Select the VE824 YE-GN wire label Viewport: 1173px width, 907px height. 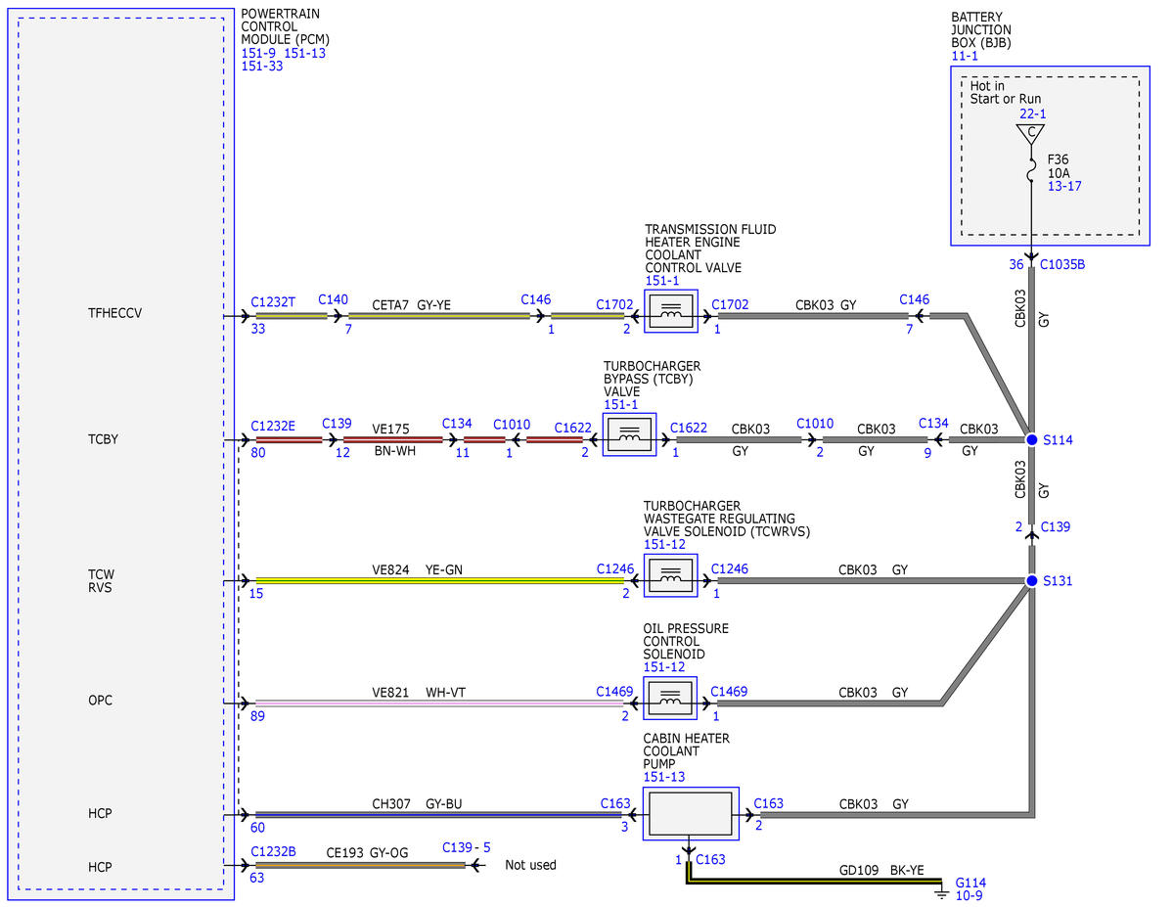[418, 570]
